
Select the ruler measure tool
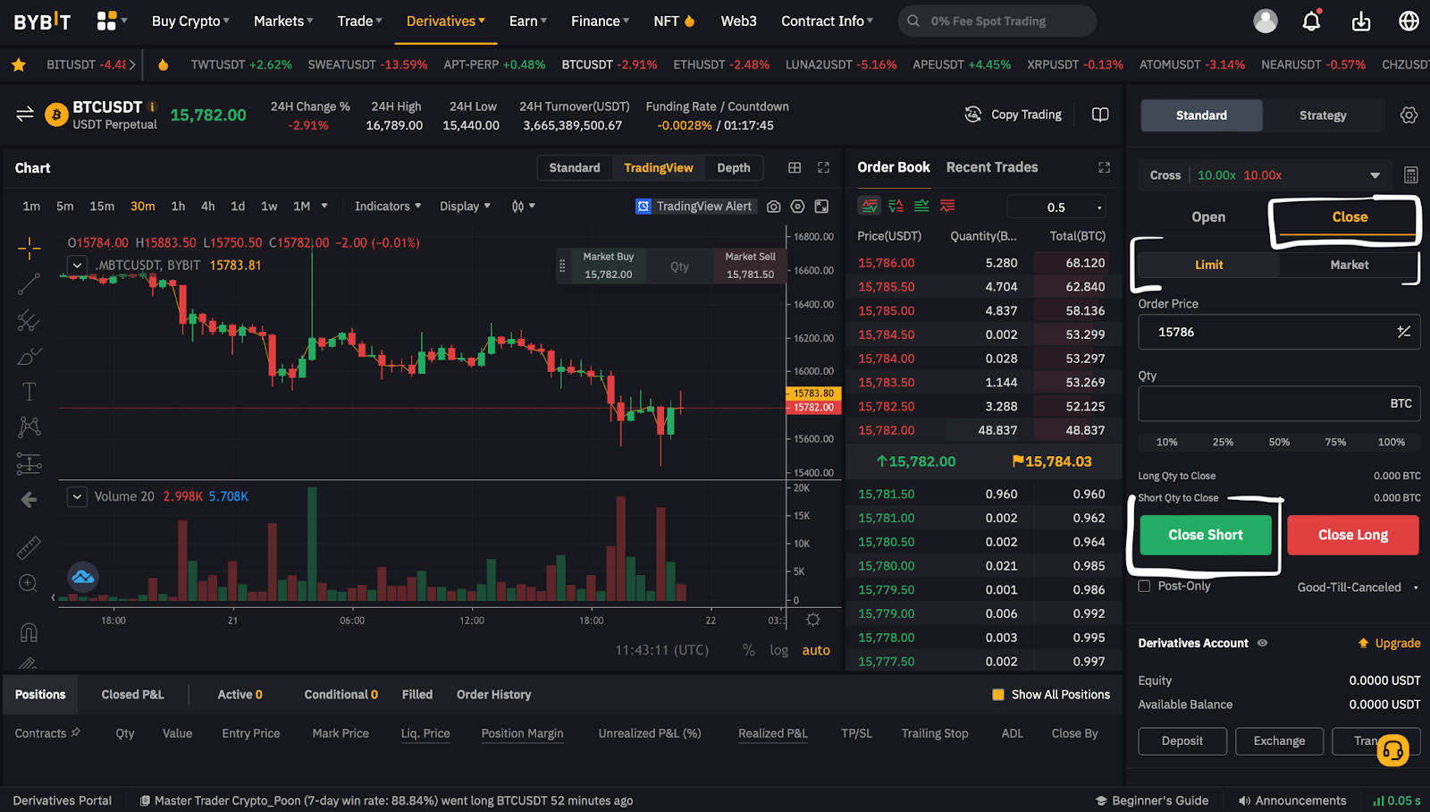[x=29, y=547]
